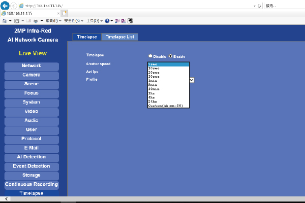305x203 pixels.
Task: Expand the Home icon dropdown arrow
Action: pos(10,21)
